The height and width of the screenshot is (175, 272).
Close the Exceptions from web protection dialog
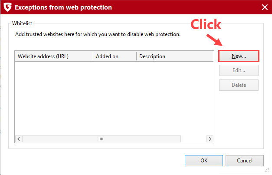264,7
